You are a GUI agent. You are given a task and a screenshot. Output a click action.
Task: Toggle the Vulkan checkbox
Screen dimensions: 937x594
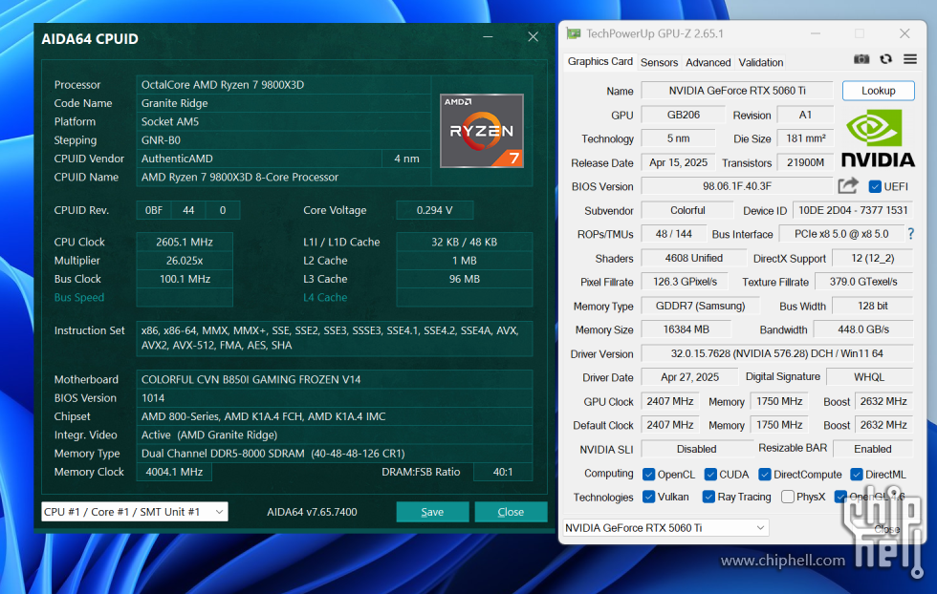648,497
